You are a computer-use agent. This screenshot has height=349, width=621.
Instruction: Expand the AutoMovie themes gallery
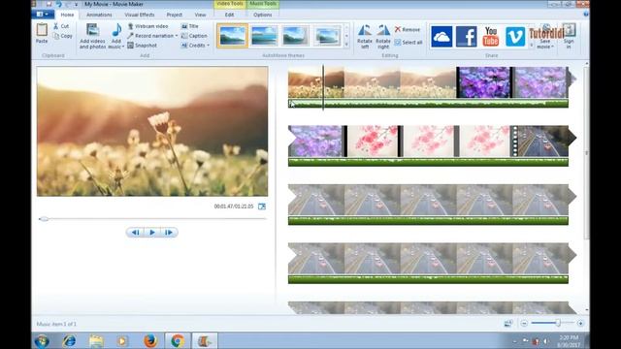[x=346, y=45]
